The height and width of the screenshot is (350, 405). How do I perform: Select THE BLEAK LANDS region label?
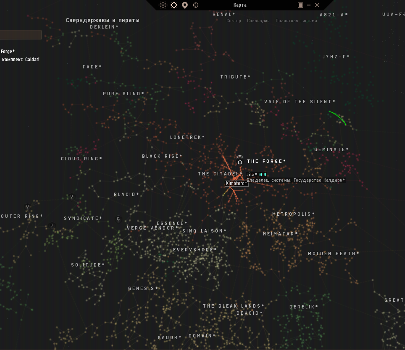coord(234,306)
